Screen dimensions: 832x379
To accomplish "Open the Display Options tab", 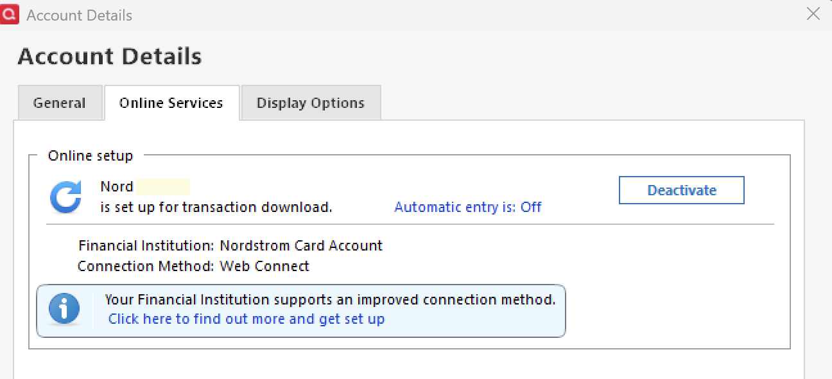I will click(x=311, y=103).
